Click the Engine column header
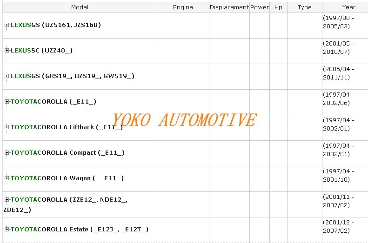368x243 pixels. 183,7
